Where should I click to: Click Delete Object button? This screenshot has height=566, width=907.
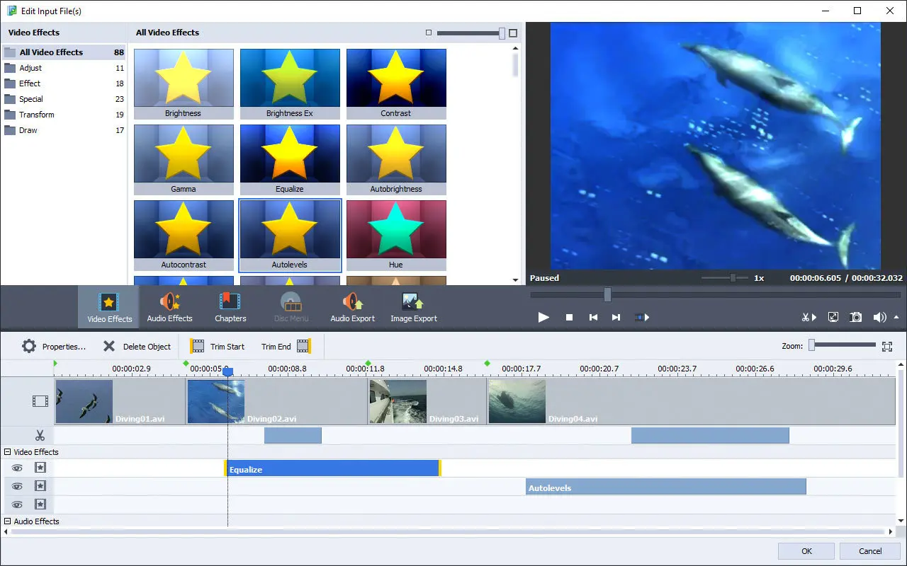[x=137, y=347]
